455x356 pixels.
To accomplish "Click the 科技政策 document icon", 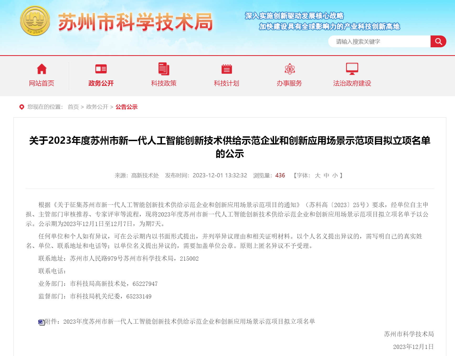I will (x=164, y=69).
